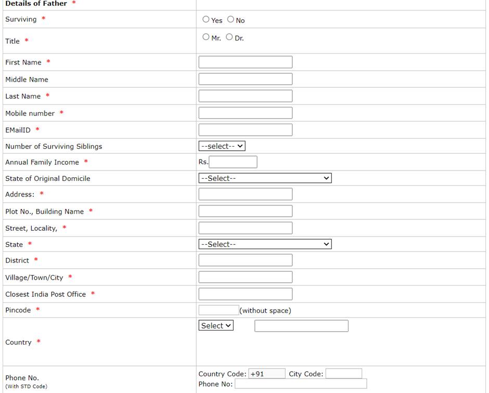Open the State select dropdown
Screen dimensions: 489x393
tap(265, 244)
